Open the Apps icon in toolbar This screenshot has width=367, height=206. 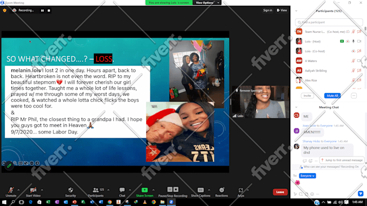[x=241, y=190]
